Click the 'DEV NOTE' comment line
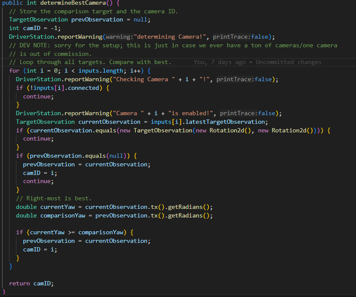 click(173, 45)
